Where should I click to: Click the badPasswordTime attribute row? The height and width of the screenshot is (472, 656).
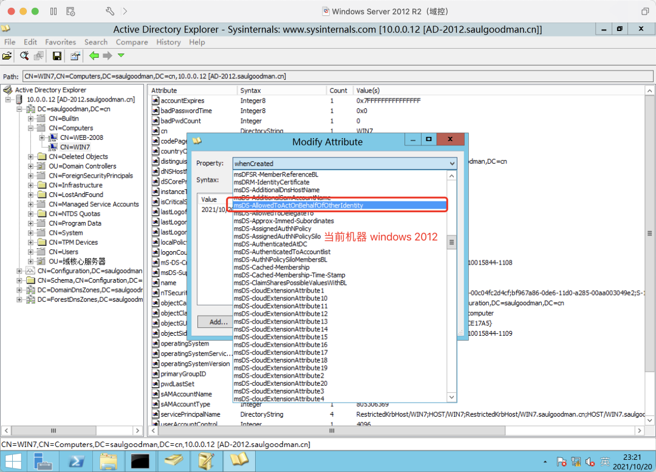tap(397, 111)
